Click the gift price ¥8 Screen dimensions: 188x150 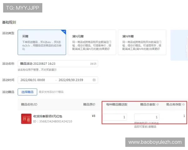93,116
